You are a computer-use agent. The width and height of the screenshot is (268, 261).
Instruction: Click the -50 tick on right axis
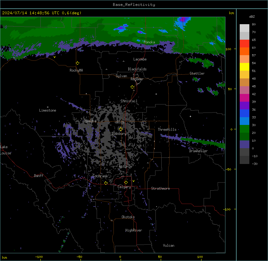[228, 169]
